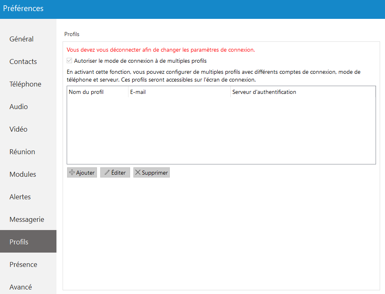Click the red disconnect warning message
385x294 pixels.
[161, 50]
